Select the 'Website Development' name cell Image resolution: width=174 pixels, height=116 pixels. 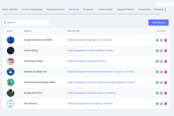(x=35, y=72)
